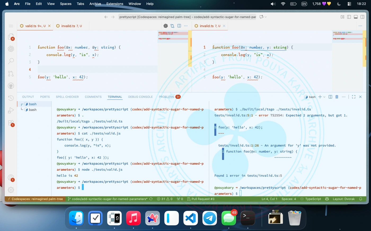The image size is (371, 231).
Task: Open the Explorer view in activity bar
Action: (x=11, y=37)
